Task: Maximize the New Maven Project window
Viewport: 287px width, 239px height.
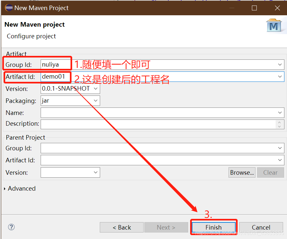Action: click(254, 8)
